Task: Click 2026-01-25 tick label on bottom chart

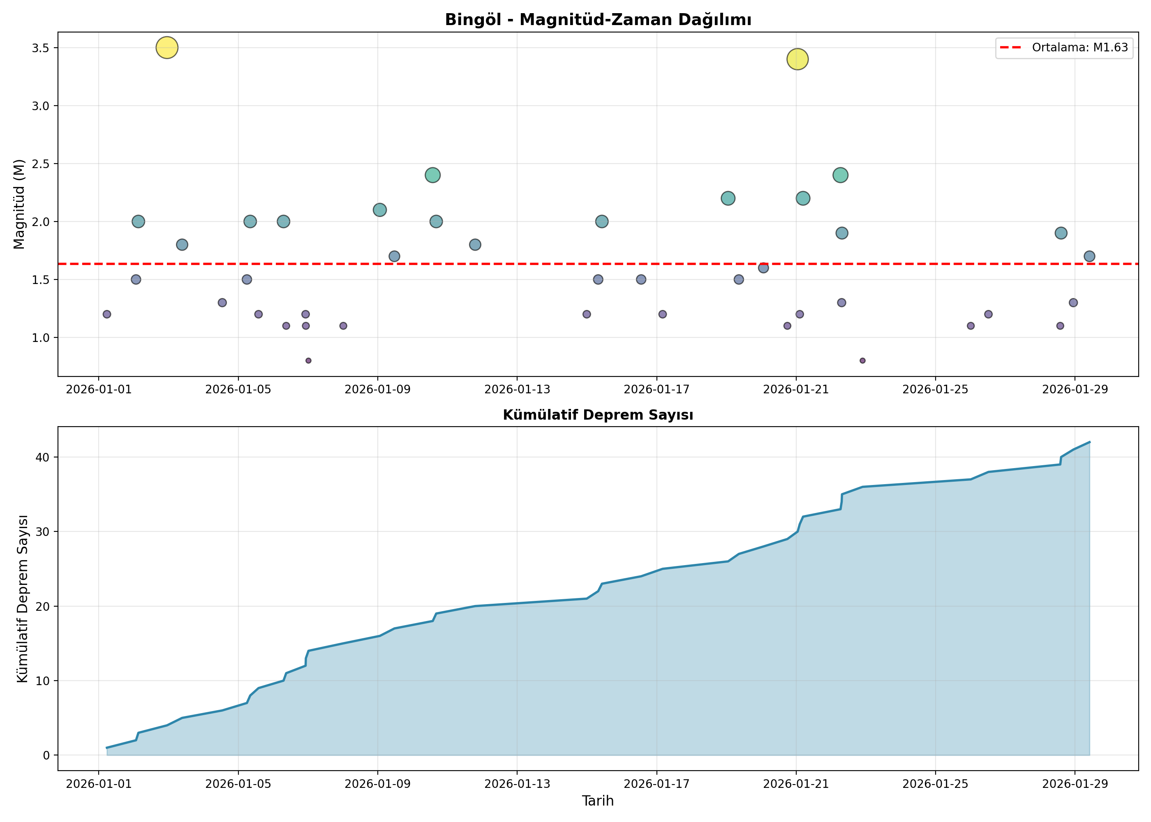Action: point(935,784)
